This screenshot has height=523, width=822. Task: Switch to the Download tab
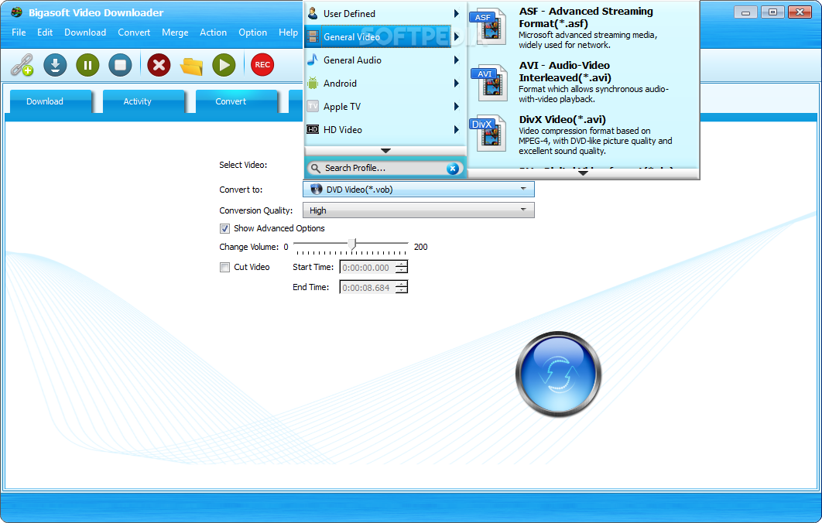(51, 101)
